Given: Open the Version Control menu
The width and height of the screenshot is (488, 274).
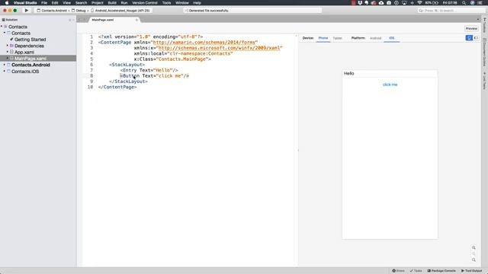Looking at the screenshot, I should tap(145, 3).
